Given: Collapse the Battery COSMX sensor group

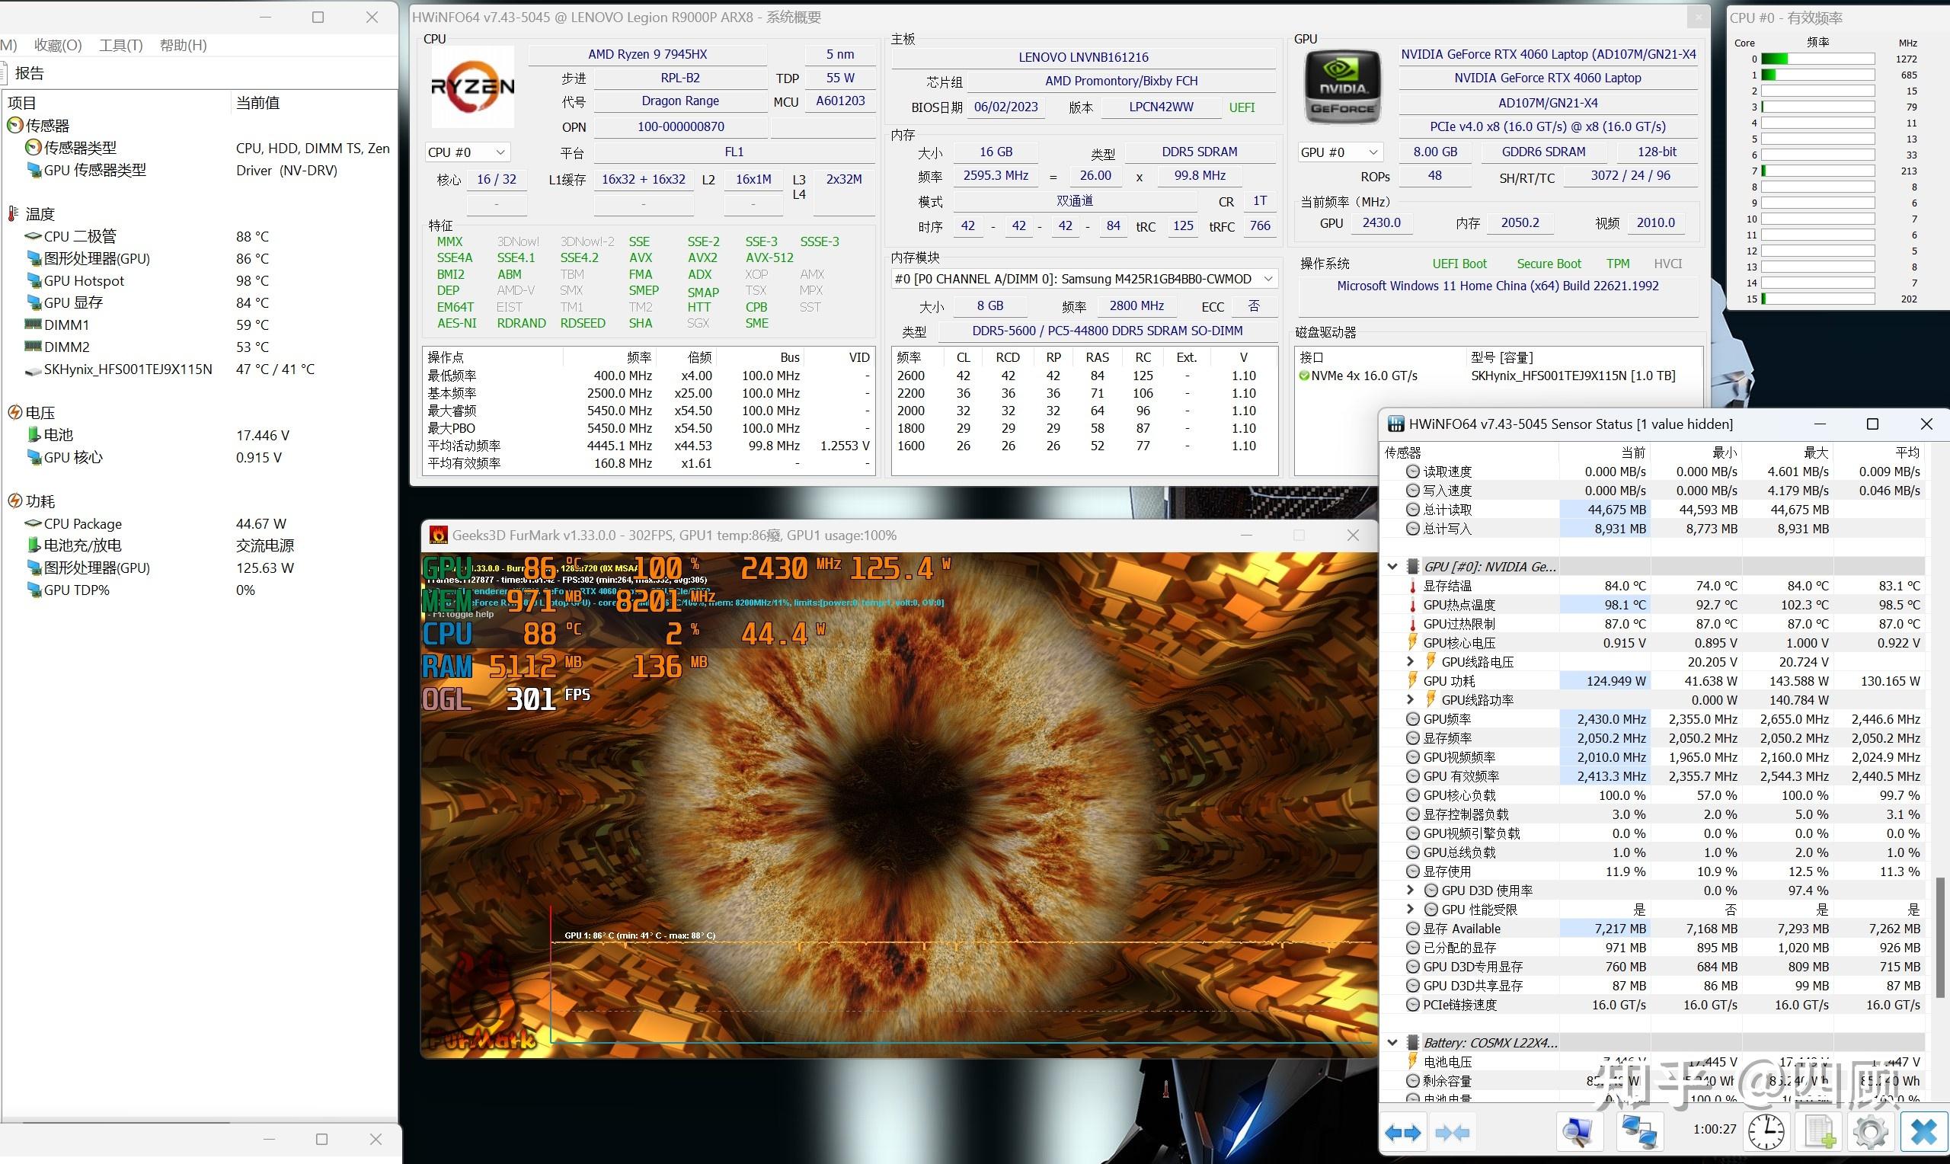Looking at the screenshot, I should pos(1392,1042).
